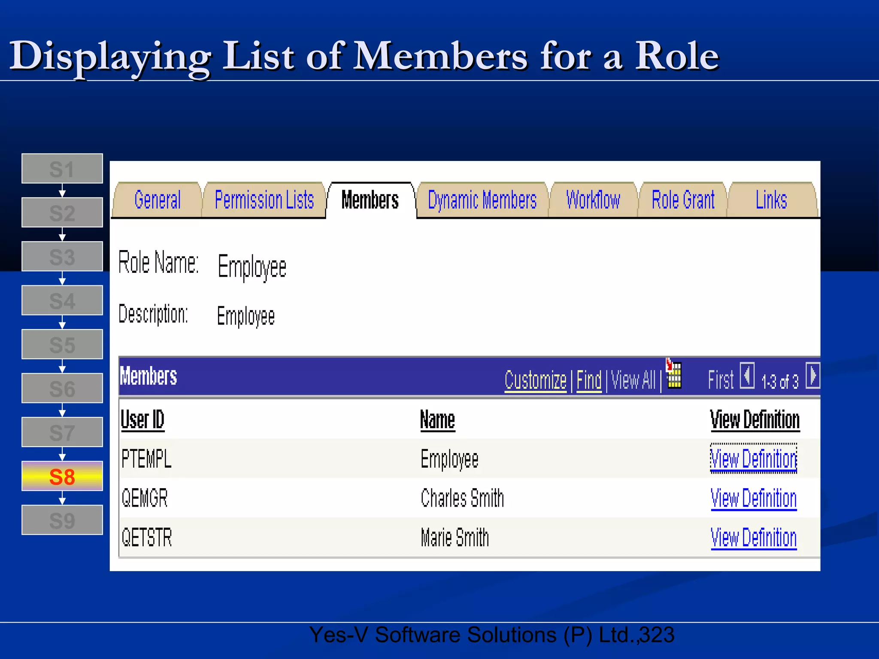Open View Definition for QETSTR
Image resolution: width=879 pixels, height=659 pixels.
click(754, 538)
